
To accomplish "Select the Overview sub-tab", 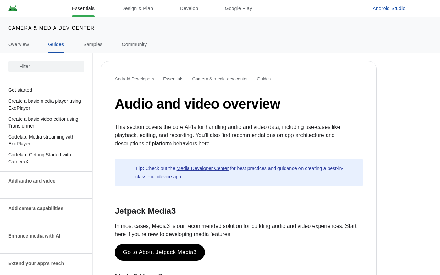I will pos(19,44).
